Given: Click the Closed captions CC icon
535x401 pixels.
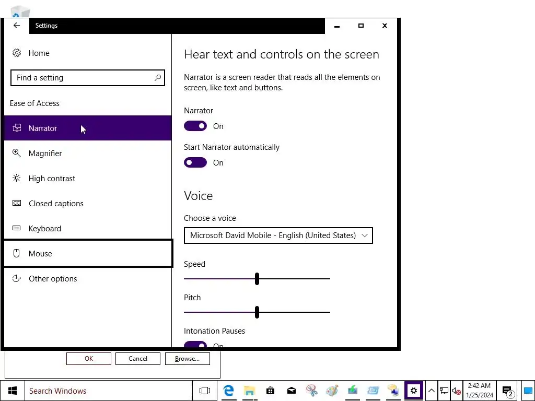Looking at the screenshot, I should pyautogui.click(x=17, y=203).
